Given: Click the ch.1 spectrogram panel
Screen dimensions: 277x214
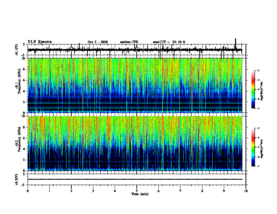Looking at the screenshot, I should click(x=135, y=85).
